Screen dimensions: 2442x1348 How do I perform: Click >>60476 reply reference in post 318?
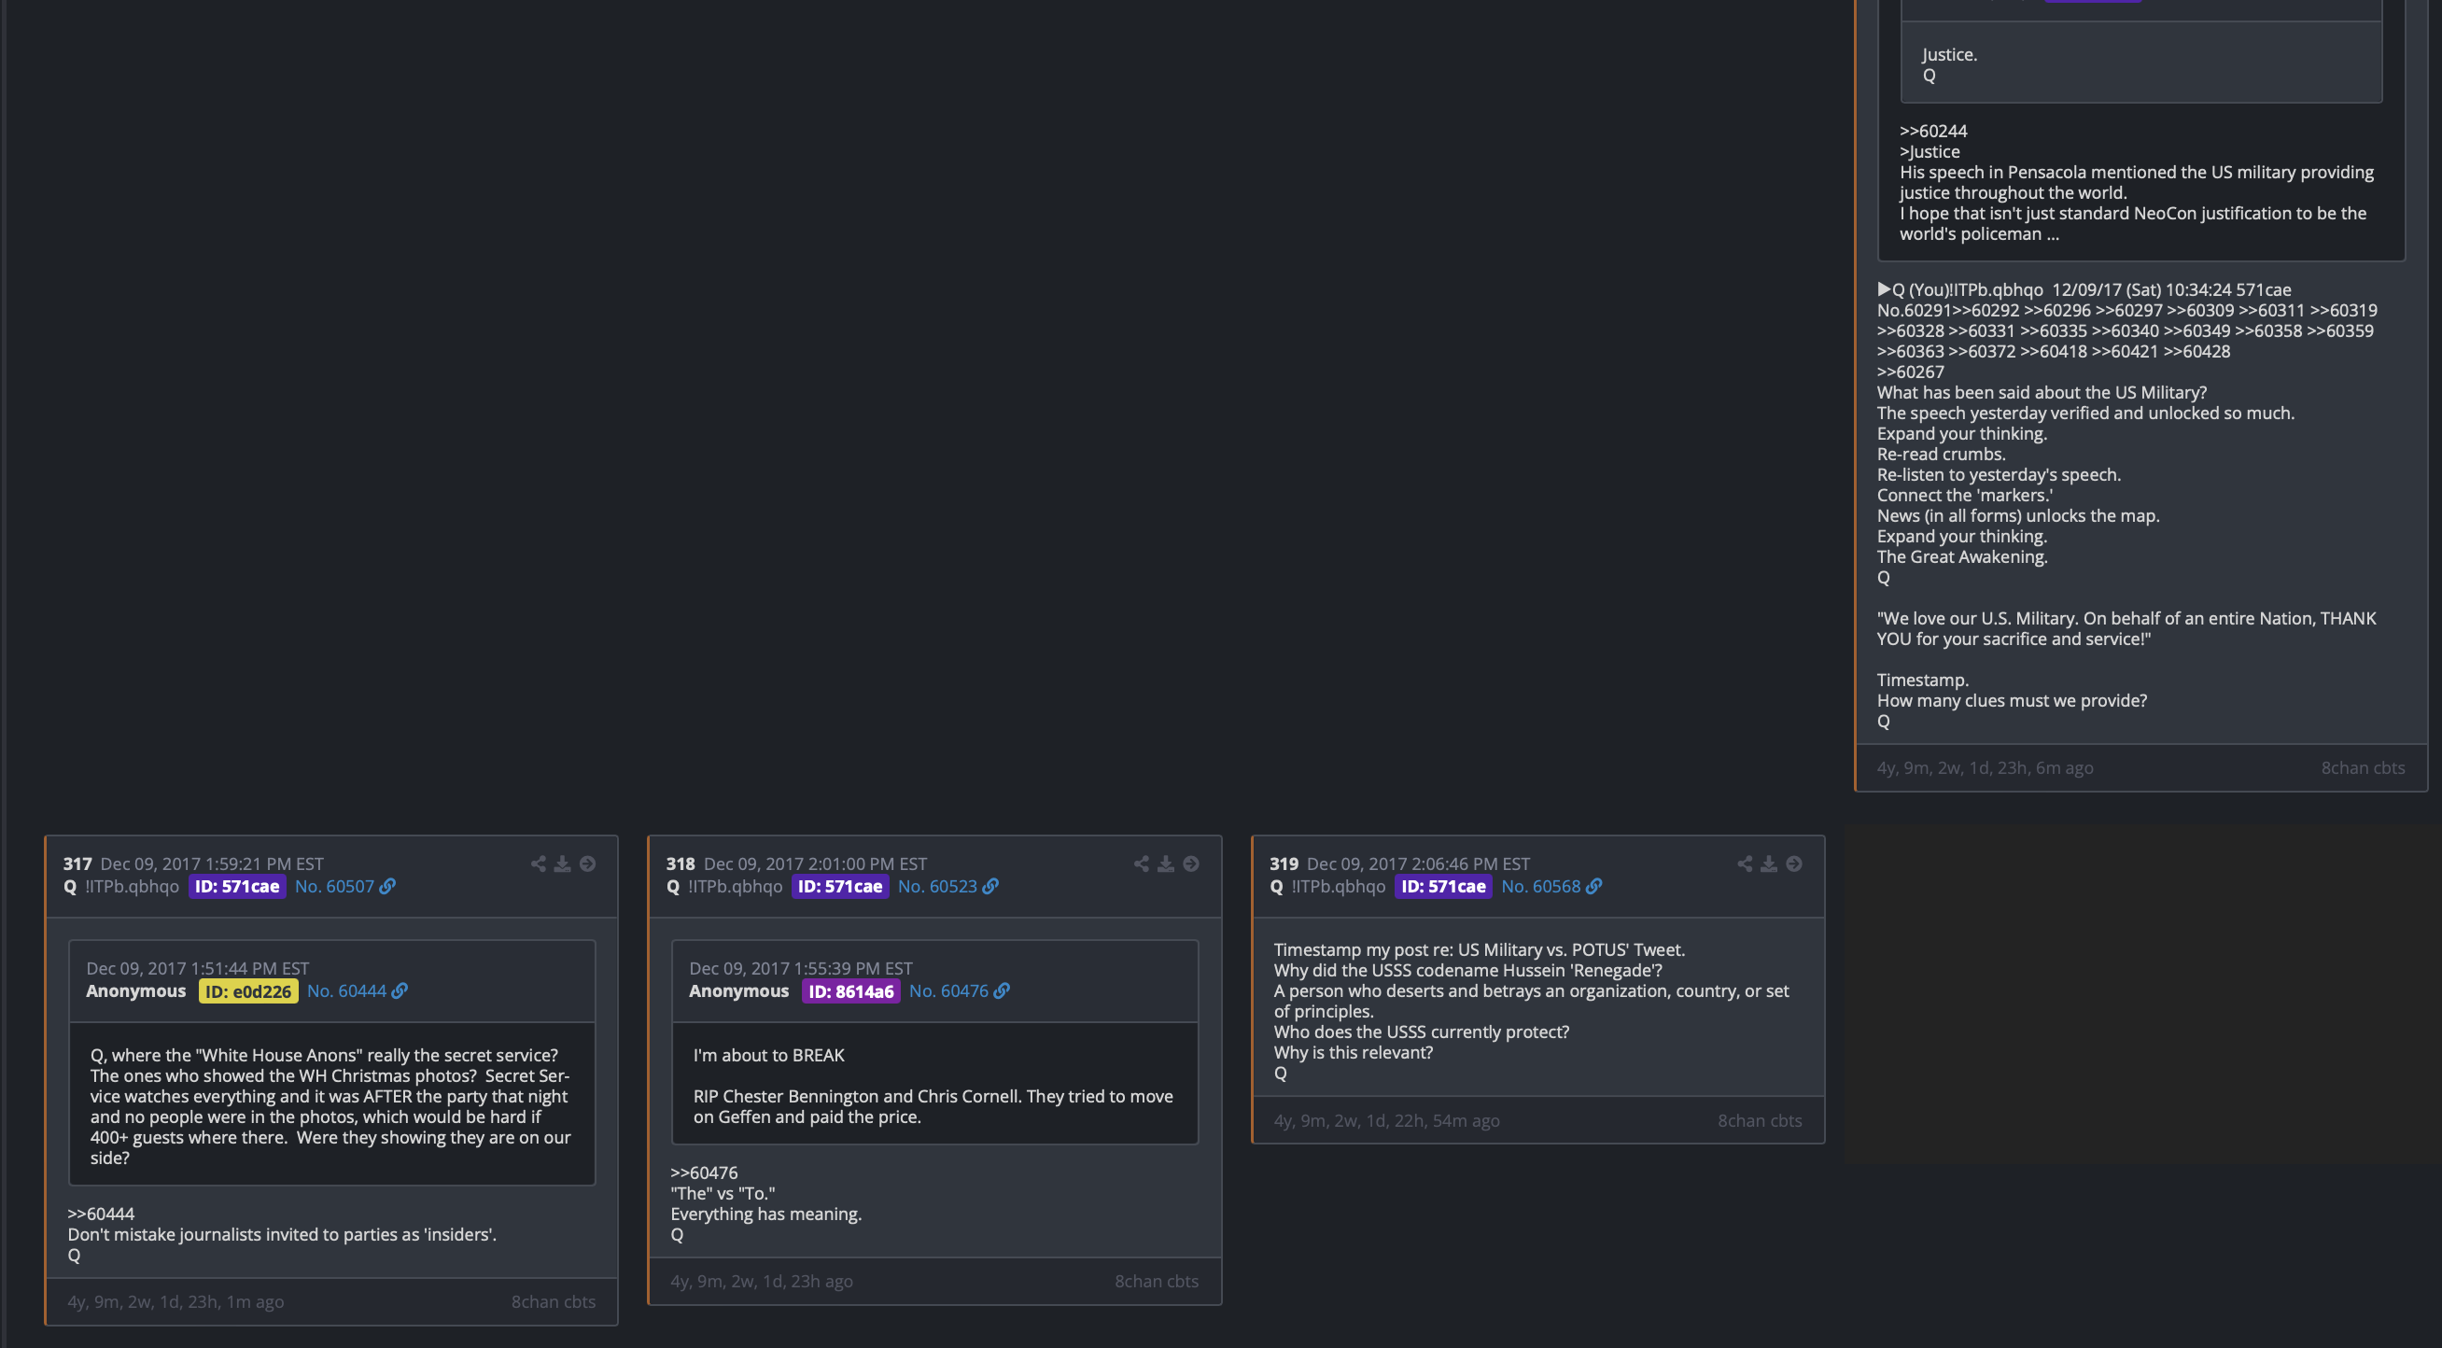point(705,1172)
